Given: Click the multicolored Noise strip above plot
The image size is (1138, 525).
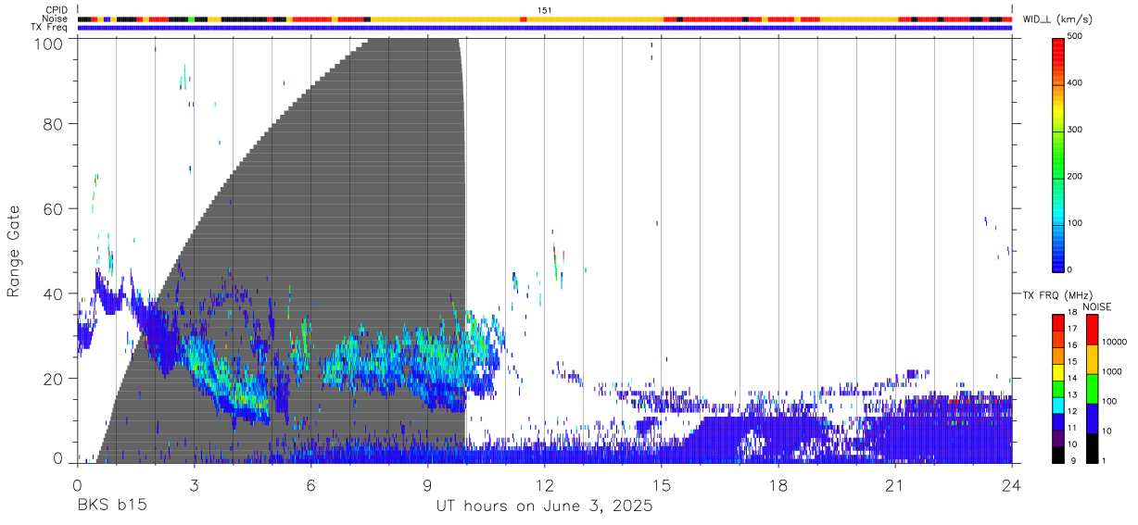Looking at the screenshot, I should click(x=545, y=19).
